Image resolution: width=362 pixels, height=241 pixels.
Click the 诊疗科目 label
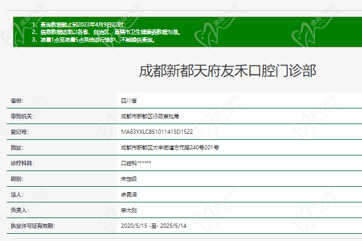22,163
